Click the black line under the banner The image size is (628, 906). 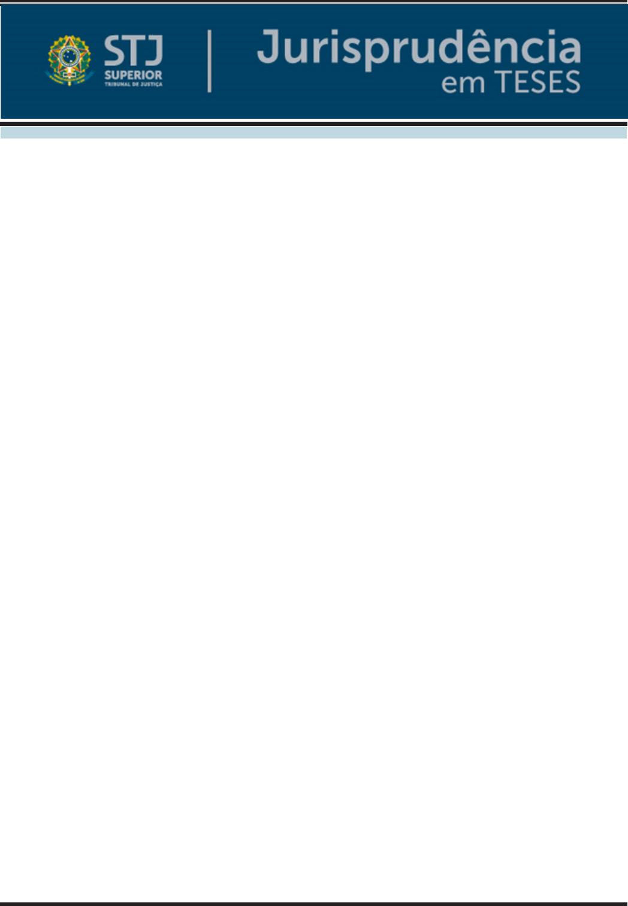[314, 123]
